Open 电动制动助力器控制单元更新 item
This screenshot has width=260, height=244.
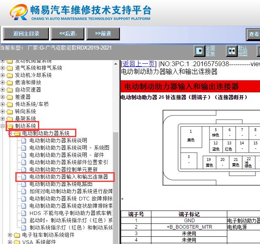[63, 170]
